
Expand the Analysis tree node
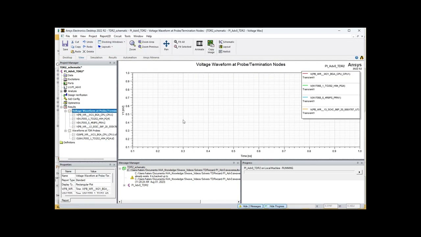click(62, 91)
